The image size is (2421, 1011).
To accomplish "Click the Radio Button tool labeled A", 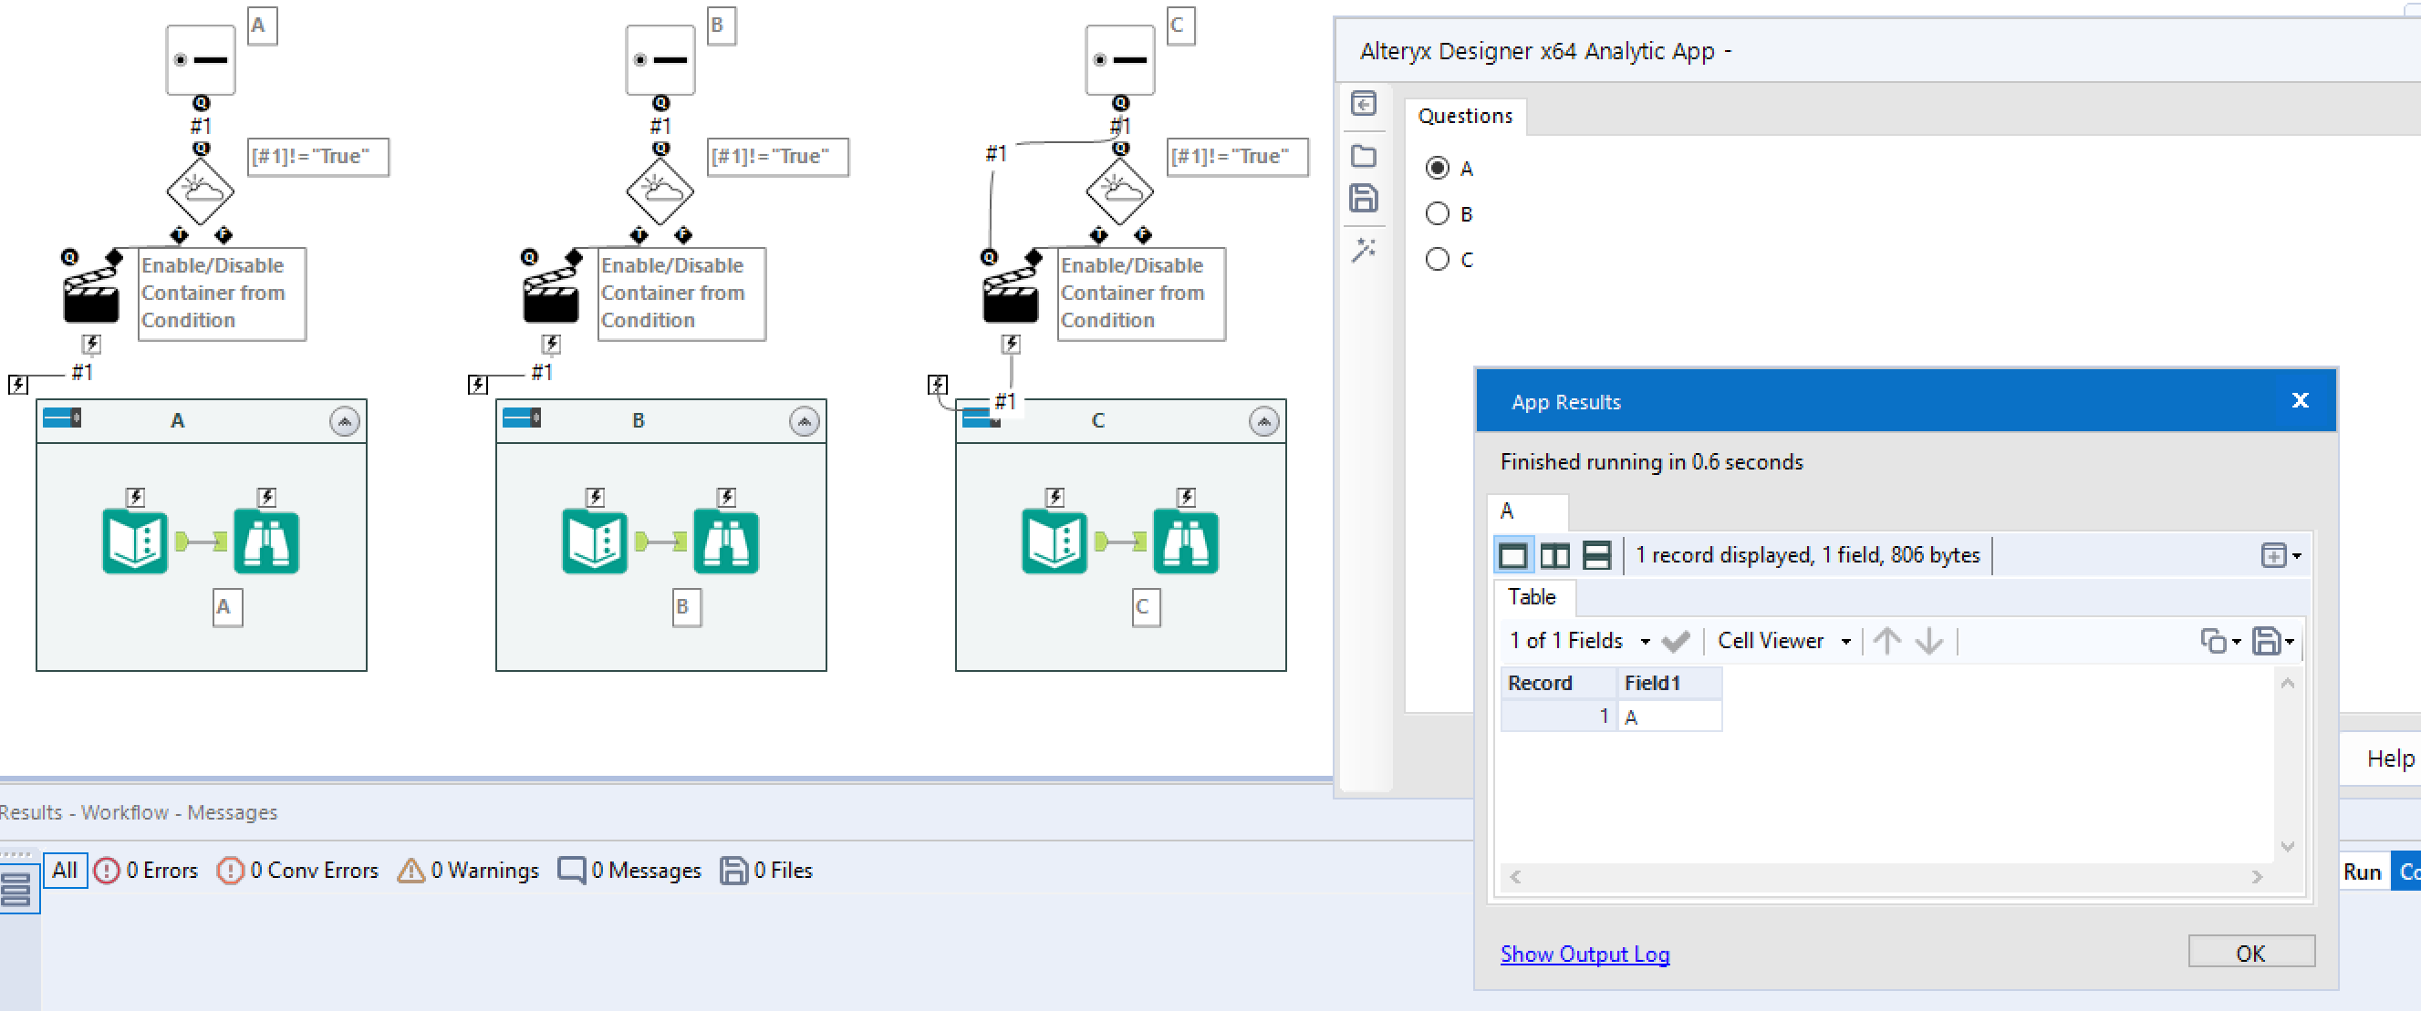I will pos(200,59).
